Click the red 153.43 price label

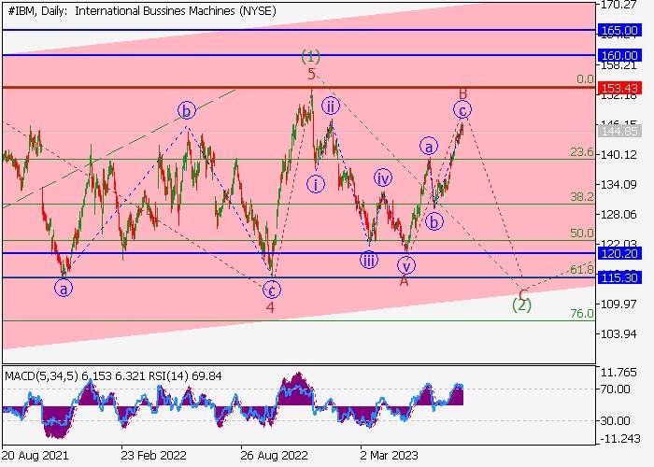tap(619, 88)
